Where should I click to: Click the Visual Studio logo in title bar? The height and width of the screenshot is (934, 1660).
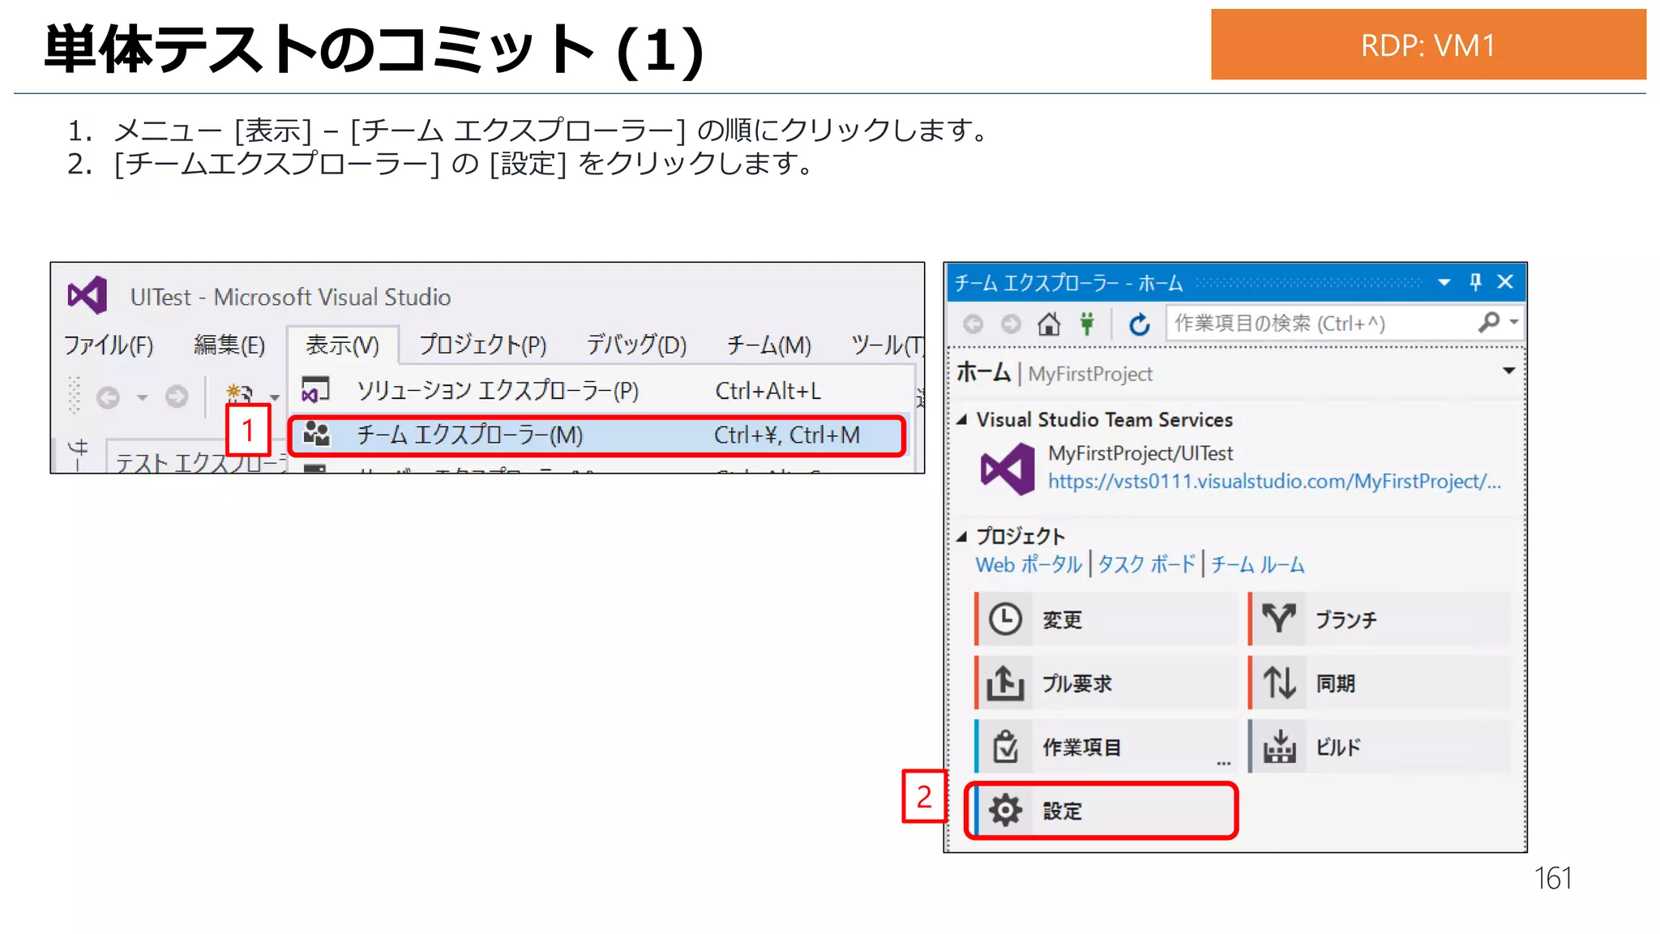[88, 295]
